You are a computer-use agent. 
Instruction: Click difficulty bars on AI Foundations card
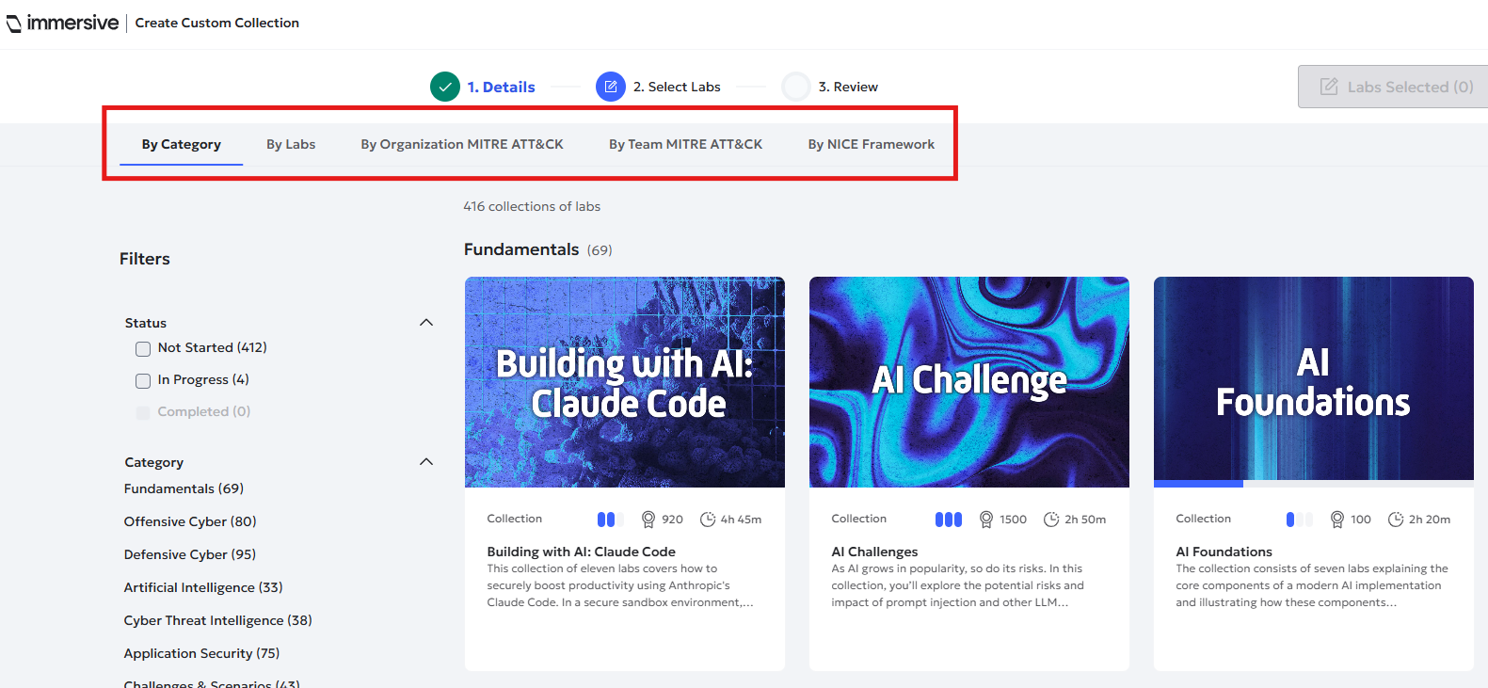(x=1299, y=520)
